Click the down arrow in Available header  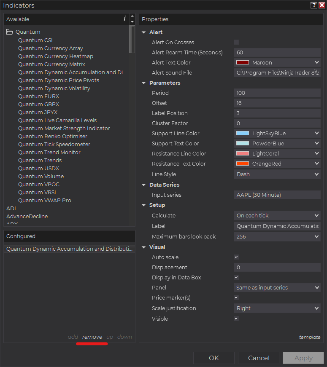tap(132, 22)
